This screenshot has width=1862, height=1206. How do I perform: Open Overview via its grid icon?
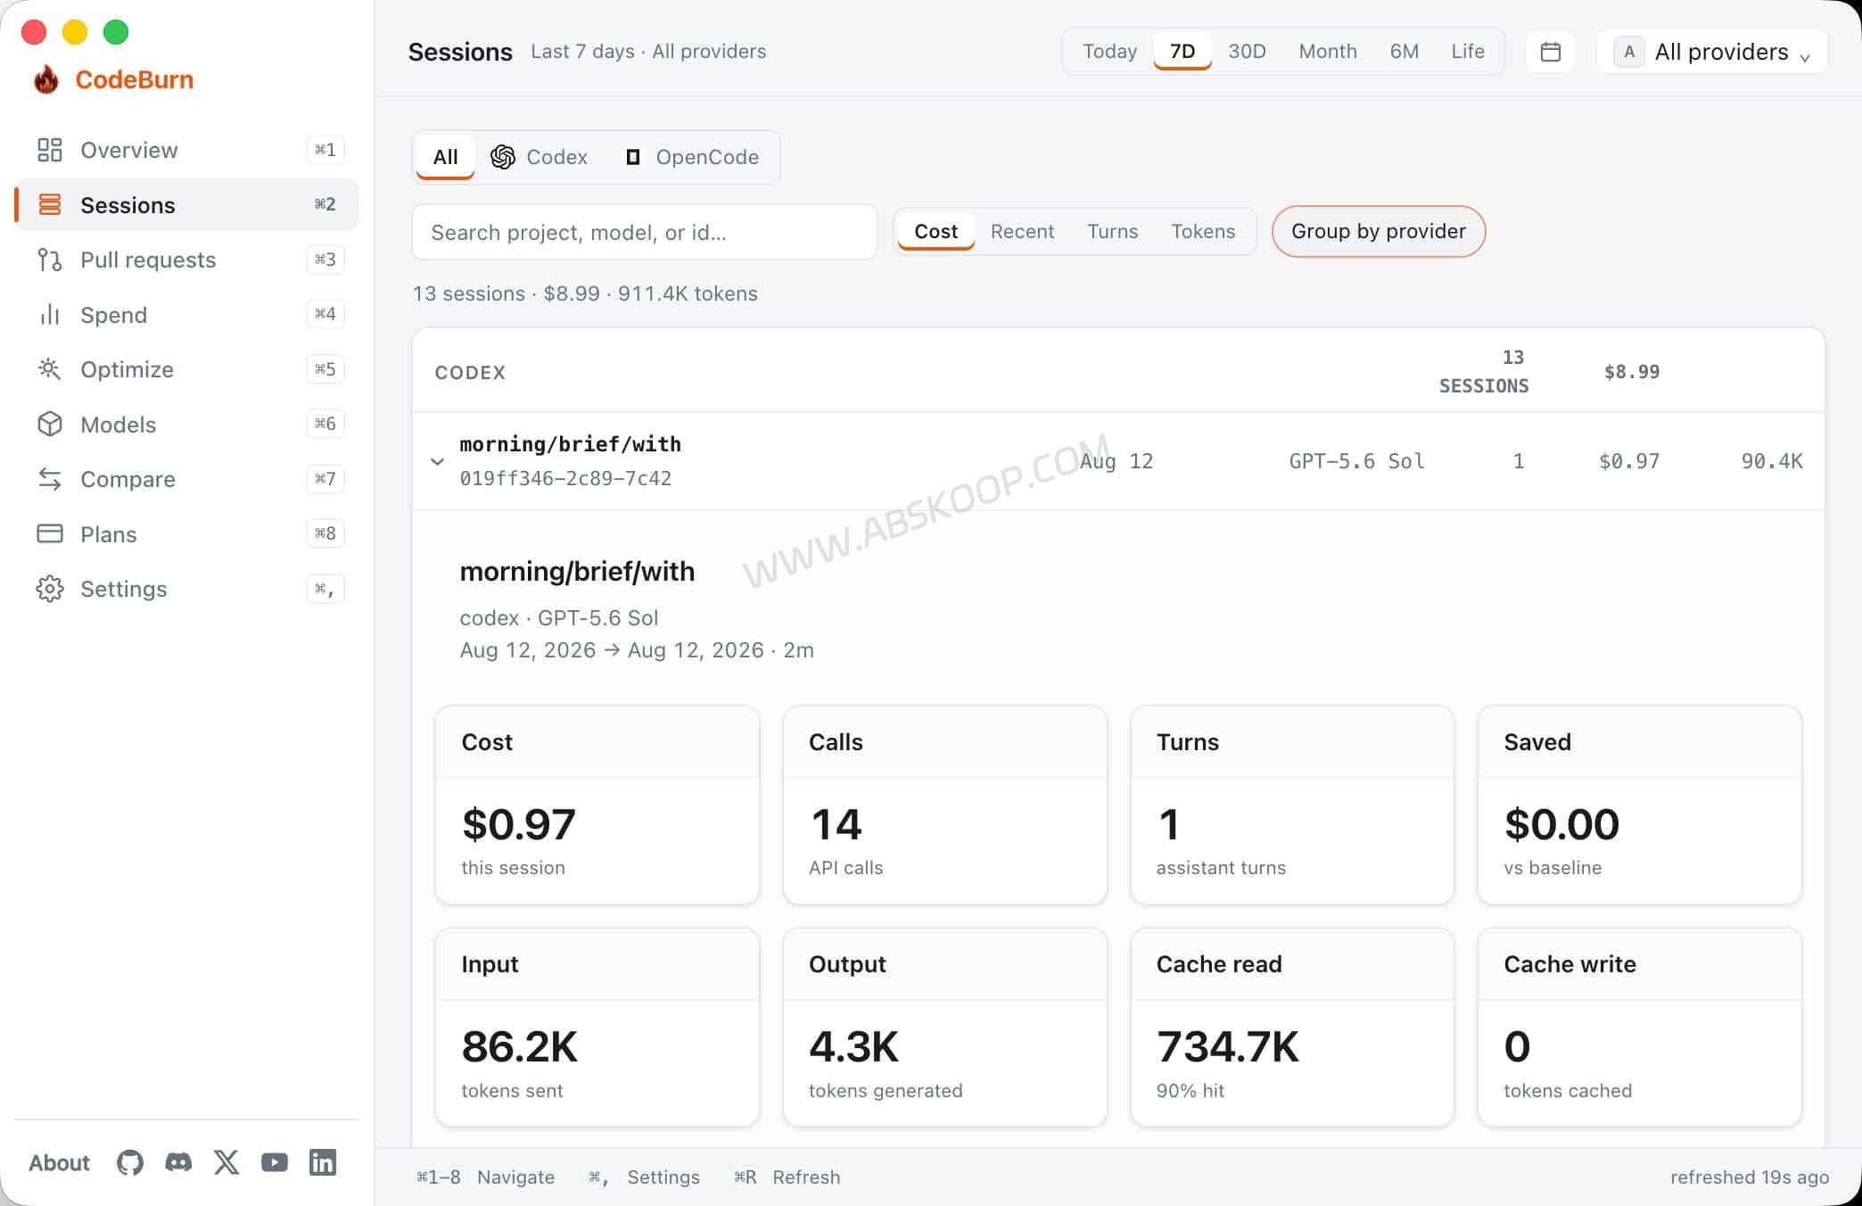coord(50,150)
